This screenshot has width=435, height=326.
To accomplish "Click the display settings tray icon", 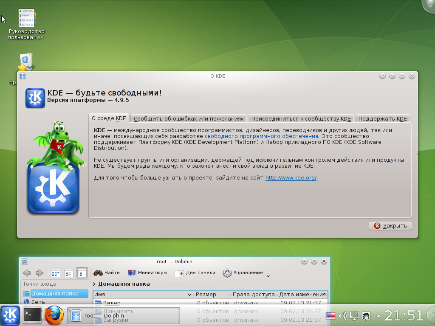I will [x=354, y=316].
